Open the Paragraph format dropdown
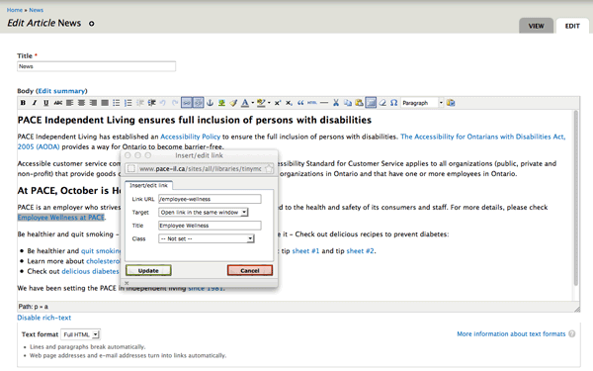Screen dimensions: 593x371 422,103
